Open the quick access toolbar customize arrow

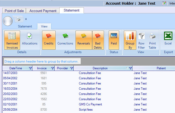26,19
